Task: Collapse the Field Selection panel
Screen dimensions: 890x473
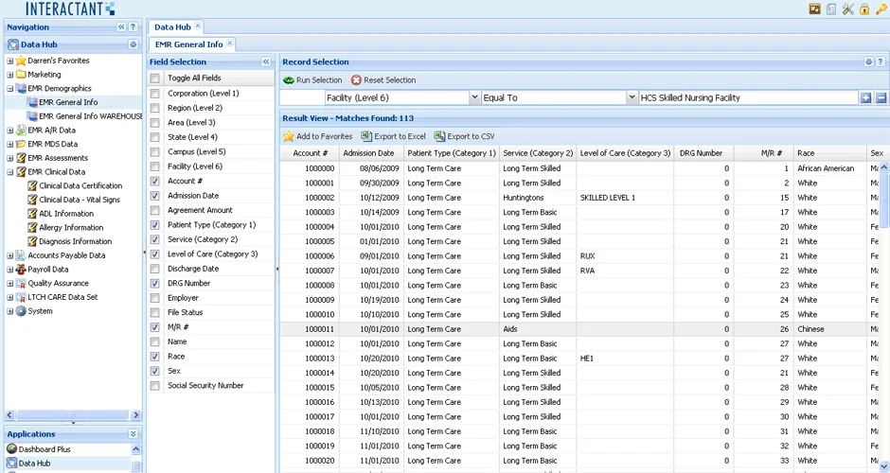Action: pyautogui.click(x=266, y=61)
